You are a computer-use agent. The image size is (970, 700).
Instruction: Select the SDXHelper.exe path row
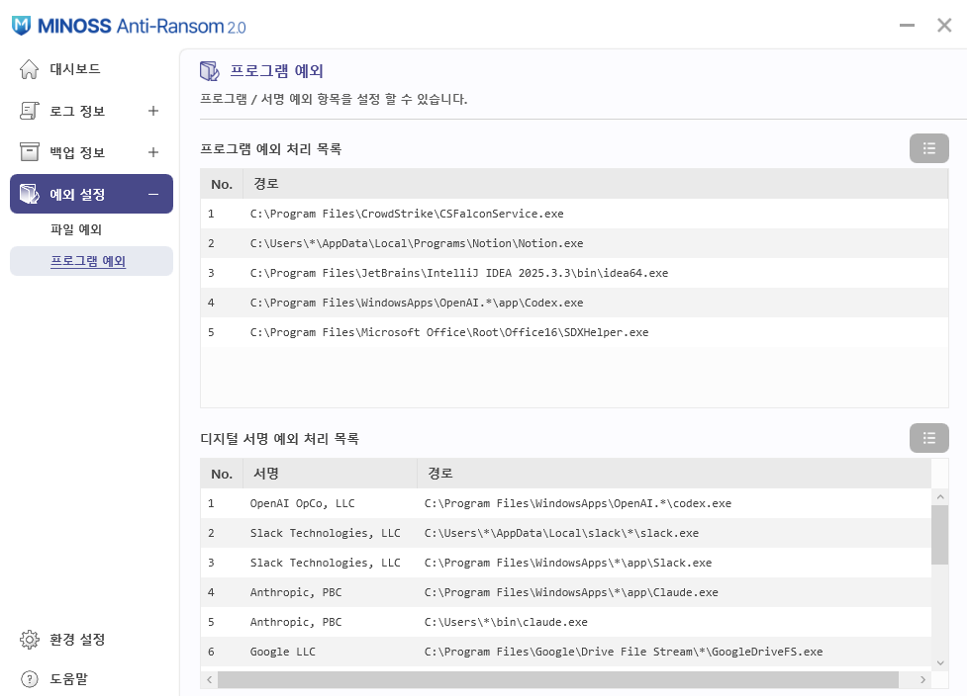(575, 333)
